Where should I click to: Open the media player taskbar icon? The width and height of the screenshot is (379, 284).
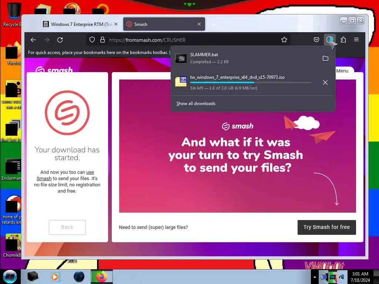pos(55,277)
